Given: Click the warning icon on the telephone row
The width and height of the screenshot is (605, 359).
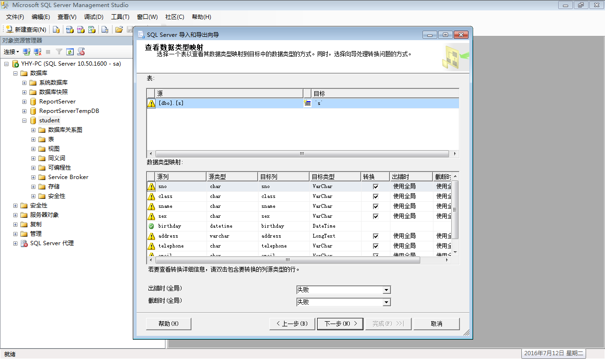Looking at the screenshot, I should click(x=151, y=246).
